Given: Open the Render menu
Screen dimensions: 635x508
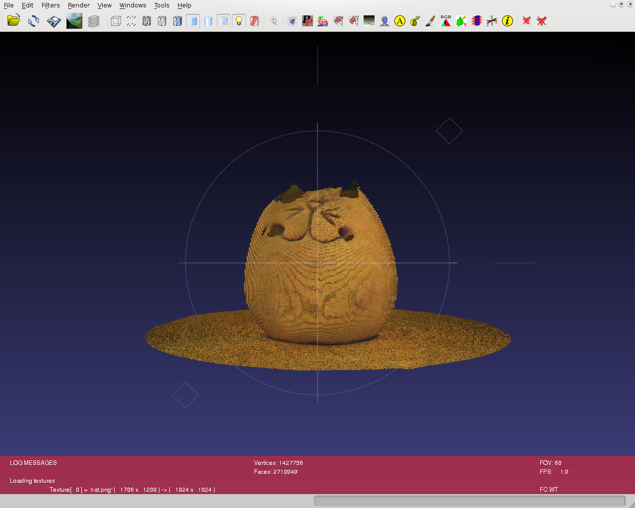Looking at the screenshot, I should 78,5.
